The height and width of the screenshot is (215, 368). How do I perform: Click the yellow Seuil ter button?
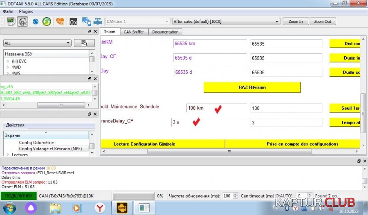coord(345,108)
